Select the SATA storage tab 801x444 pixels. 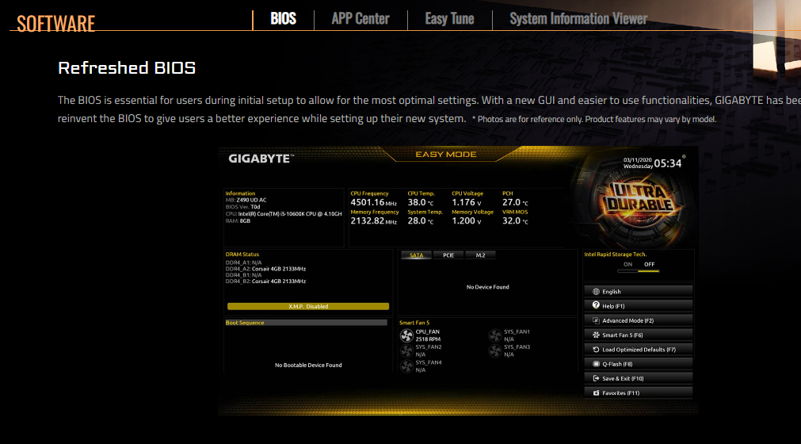[x=416, y=255]
